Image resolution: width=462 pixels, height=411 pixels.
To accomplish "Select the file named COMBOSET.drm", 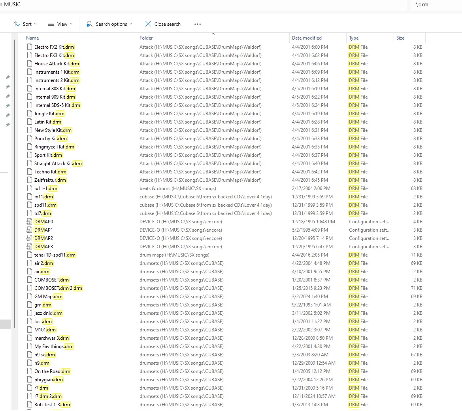I will 51,280.
